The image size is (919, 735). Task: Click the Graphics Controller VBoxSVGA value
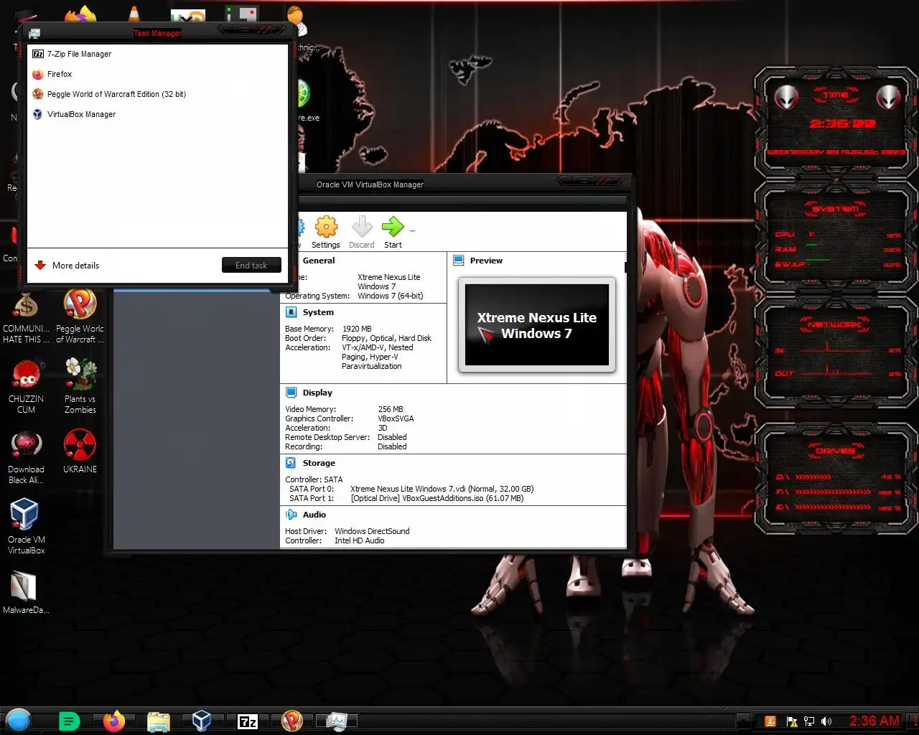[396, 418]
